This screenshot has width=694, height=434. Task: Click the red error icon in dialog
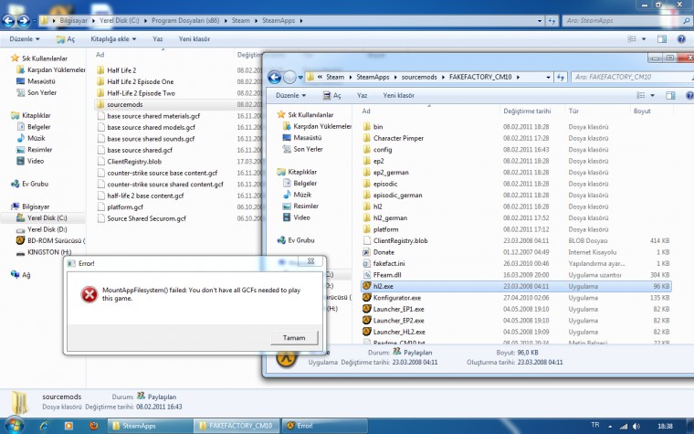tap(89, 294)
